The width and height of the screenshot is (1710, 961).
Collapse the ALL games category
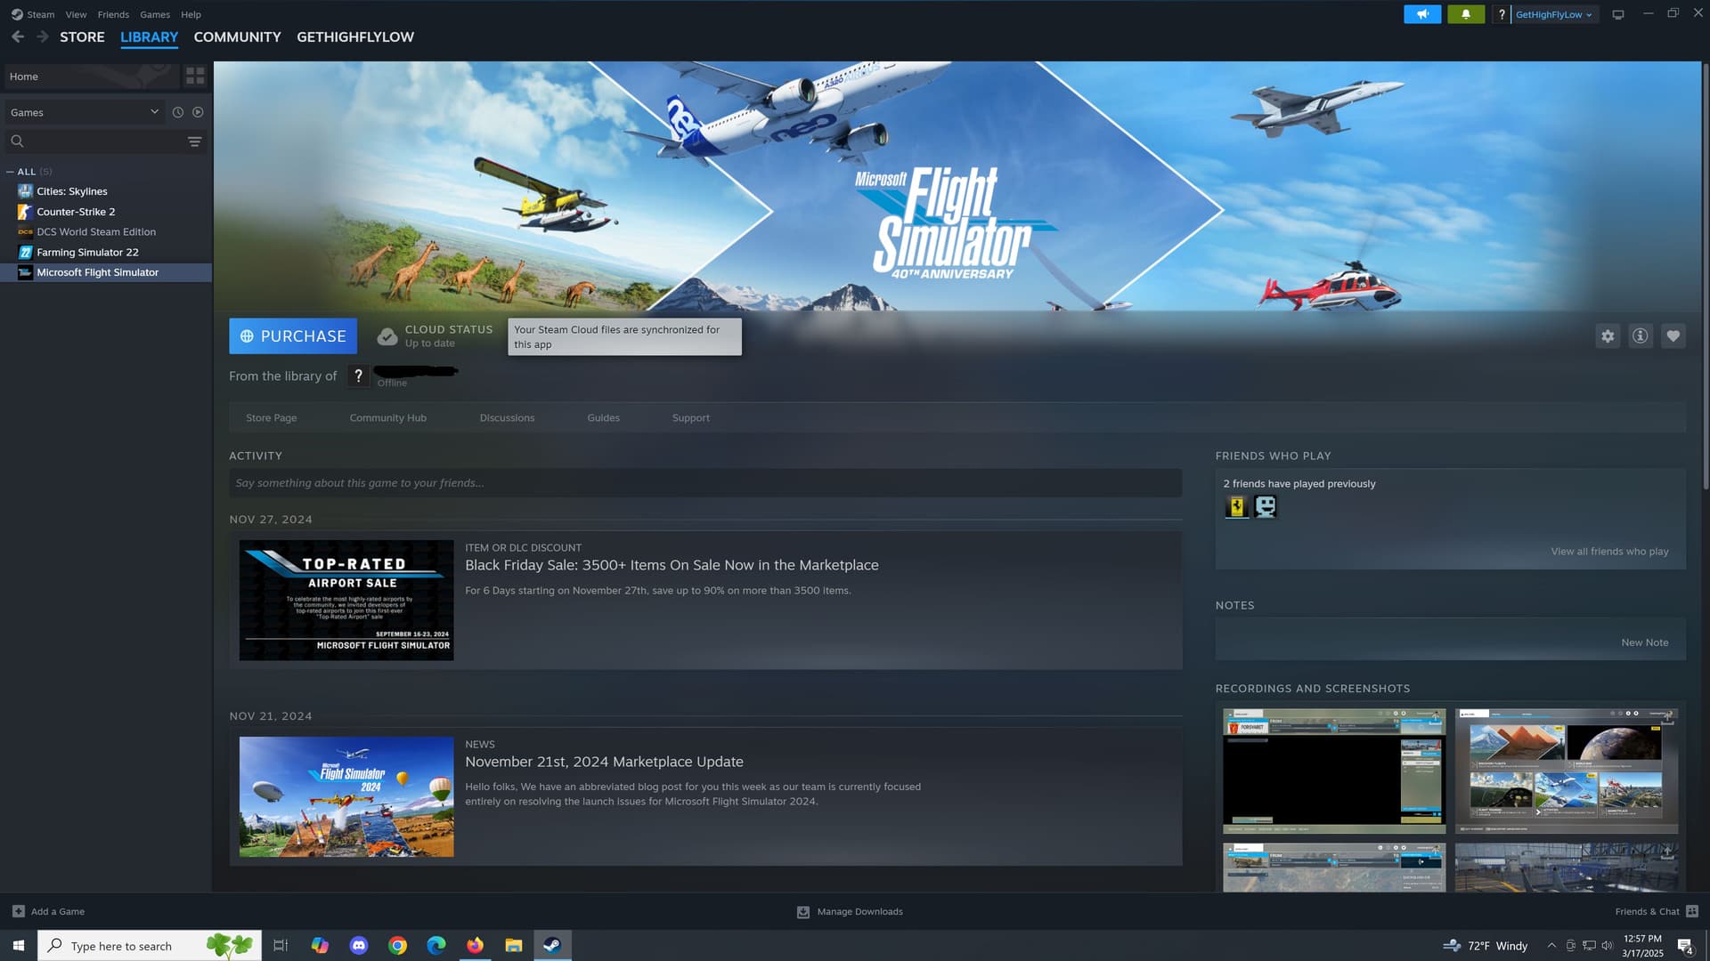point(10,172)
